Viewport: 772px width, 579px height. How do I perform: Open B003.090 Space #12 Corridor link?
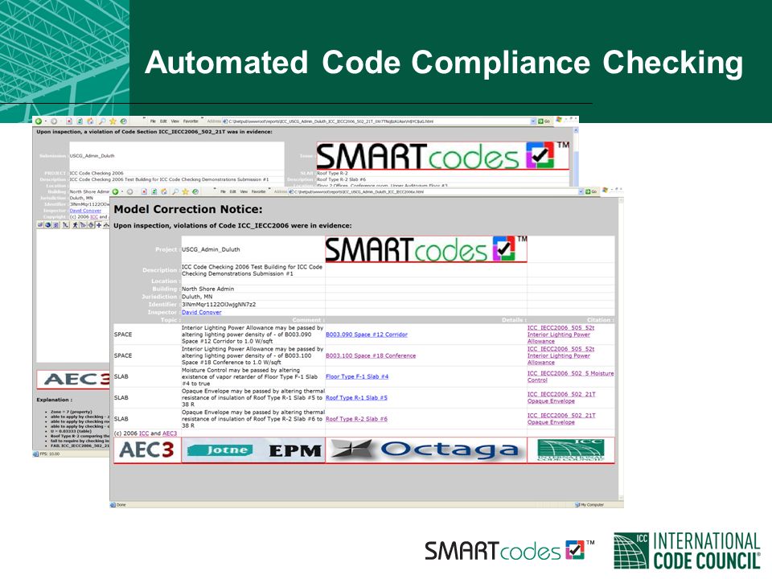(367, 335)
